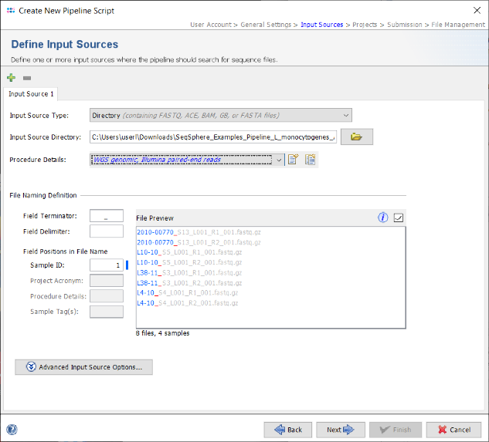Click the Cancel button
Image resolution: width=489 pixels, height=442 pixels.
point(453,430)
